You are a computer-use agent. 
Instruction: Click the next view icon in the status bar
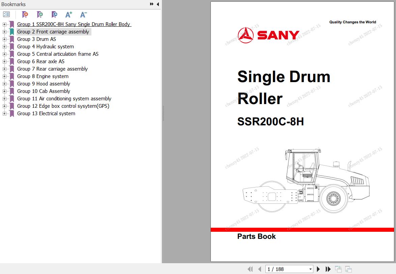coord(348,269)
